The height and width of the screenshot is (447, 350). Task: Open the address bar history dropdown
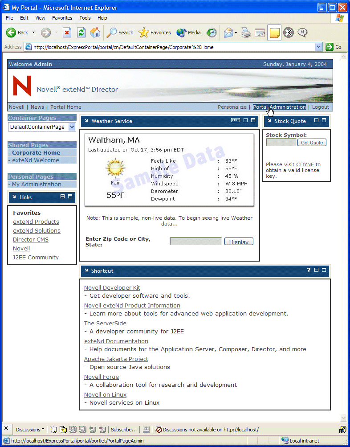pyautogui.click(x=319, y=47)
